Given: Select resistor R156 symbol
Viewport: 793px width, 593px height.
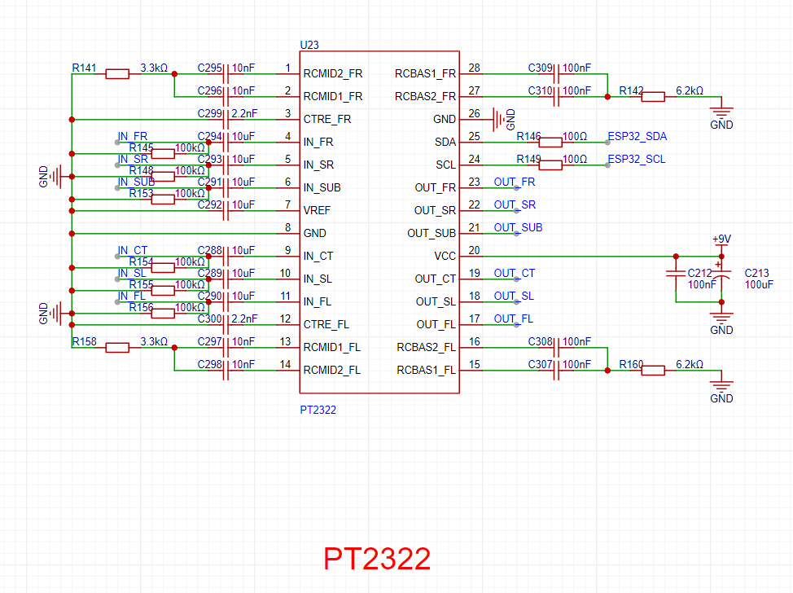Looking at the screenshot, I should point(163,314).
